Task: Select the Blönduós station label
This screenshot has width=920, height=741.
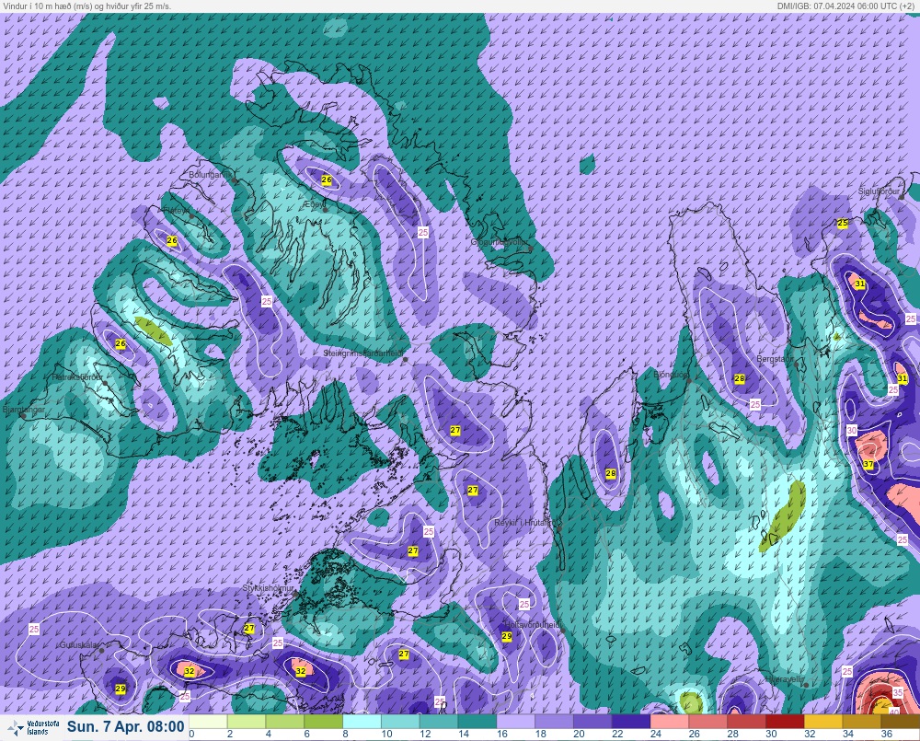Action: (x=671, y=374)
